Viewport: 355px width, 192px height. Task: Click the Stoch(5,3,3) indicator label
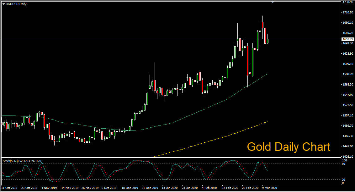coord(22,161)
